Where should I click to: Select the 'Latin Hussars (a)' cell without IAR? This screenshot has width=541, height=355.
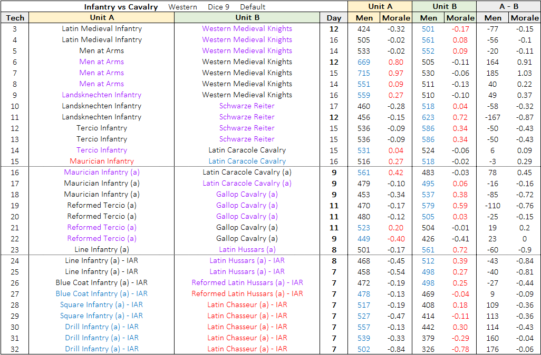pyautogui.click(x=247, y=250)
